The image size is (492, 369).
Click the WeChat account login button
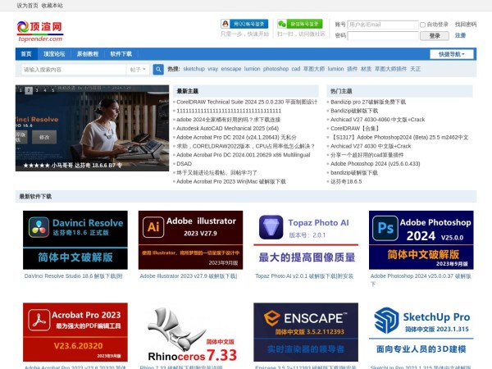pos(300,24)
